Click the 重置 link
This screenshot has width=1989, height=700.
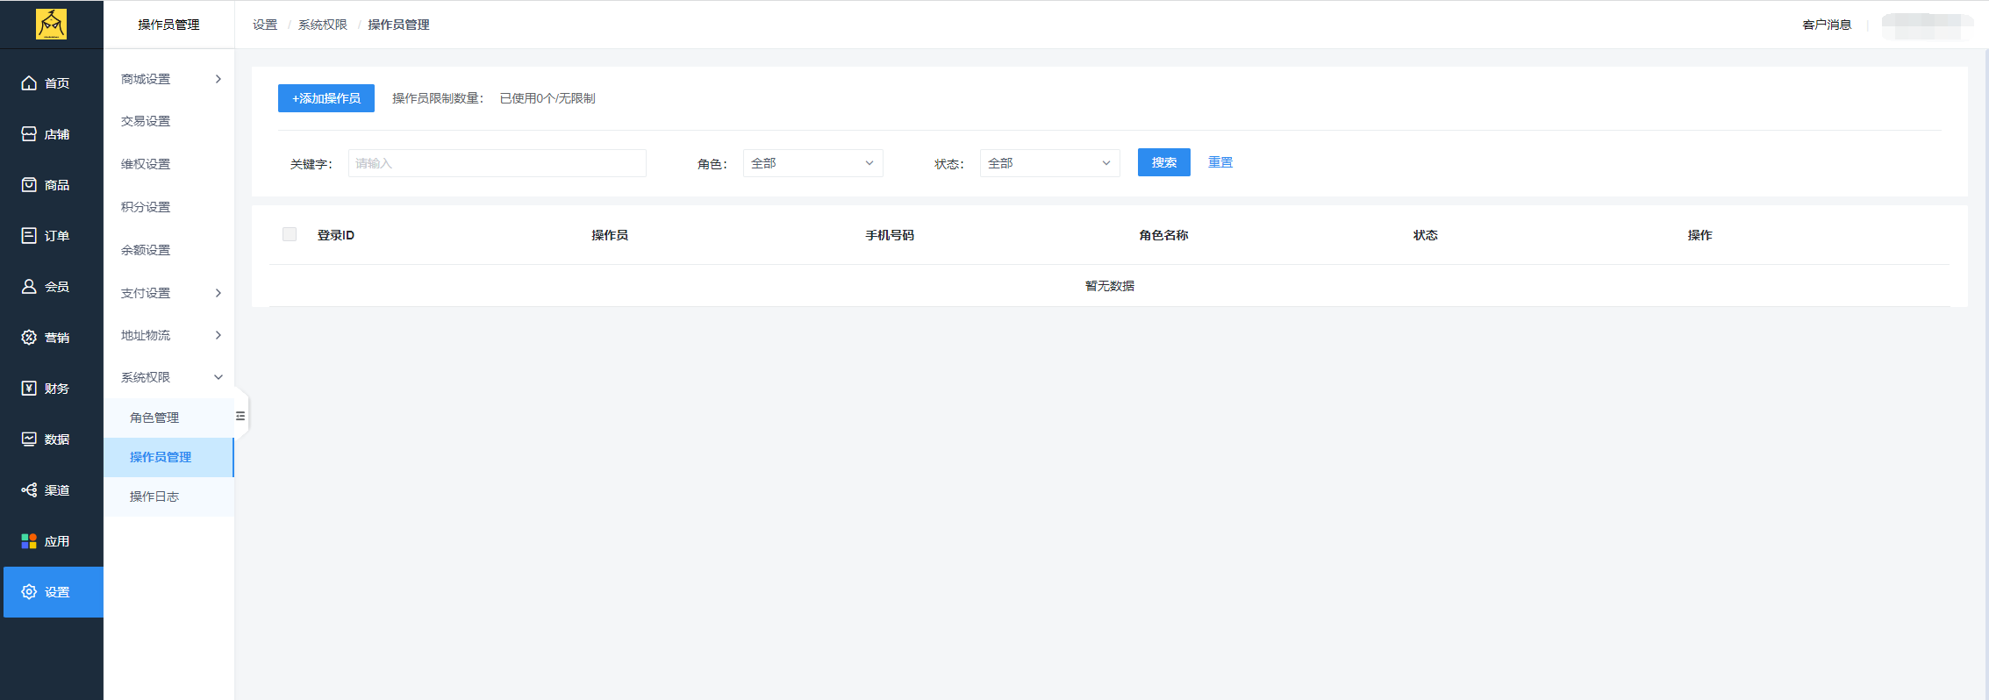point(1220,162)
